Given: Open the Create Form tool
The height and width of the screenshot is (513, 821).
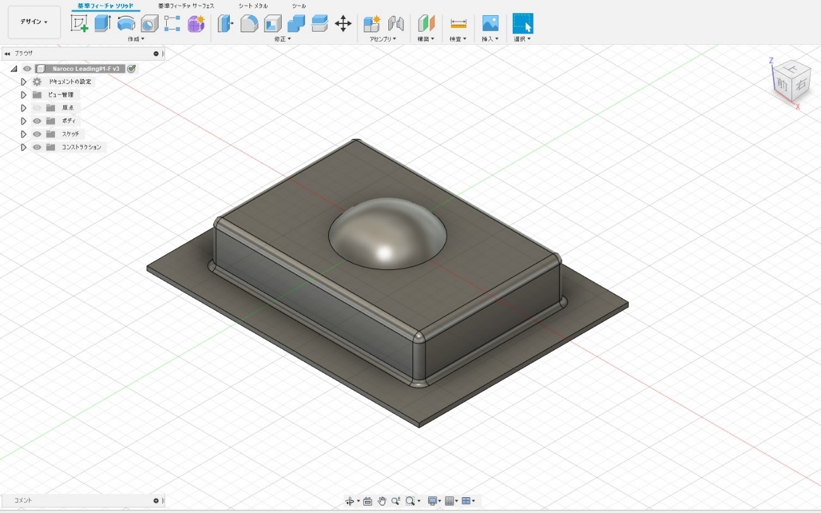Looking at the screenshot, I should (196, 23).
